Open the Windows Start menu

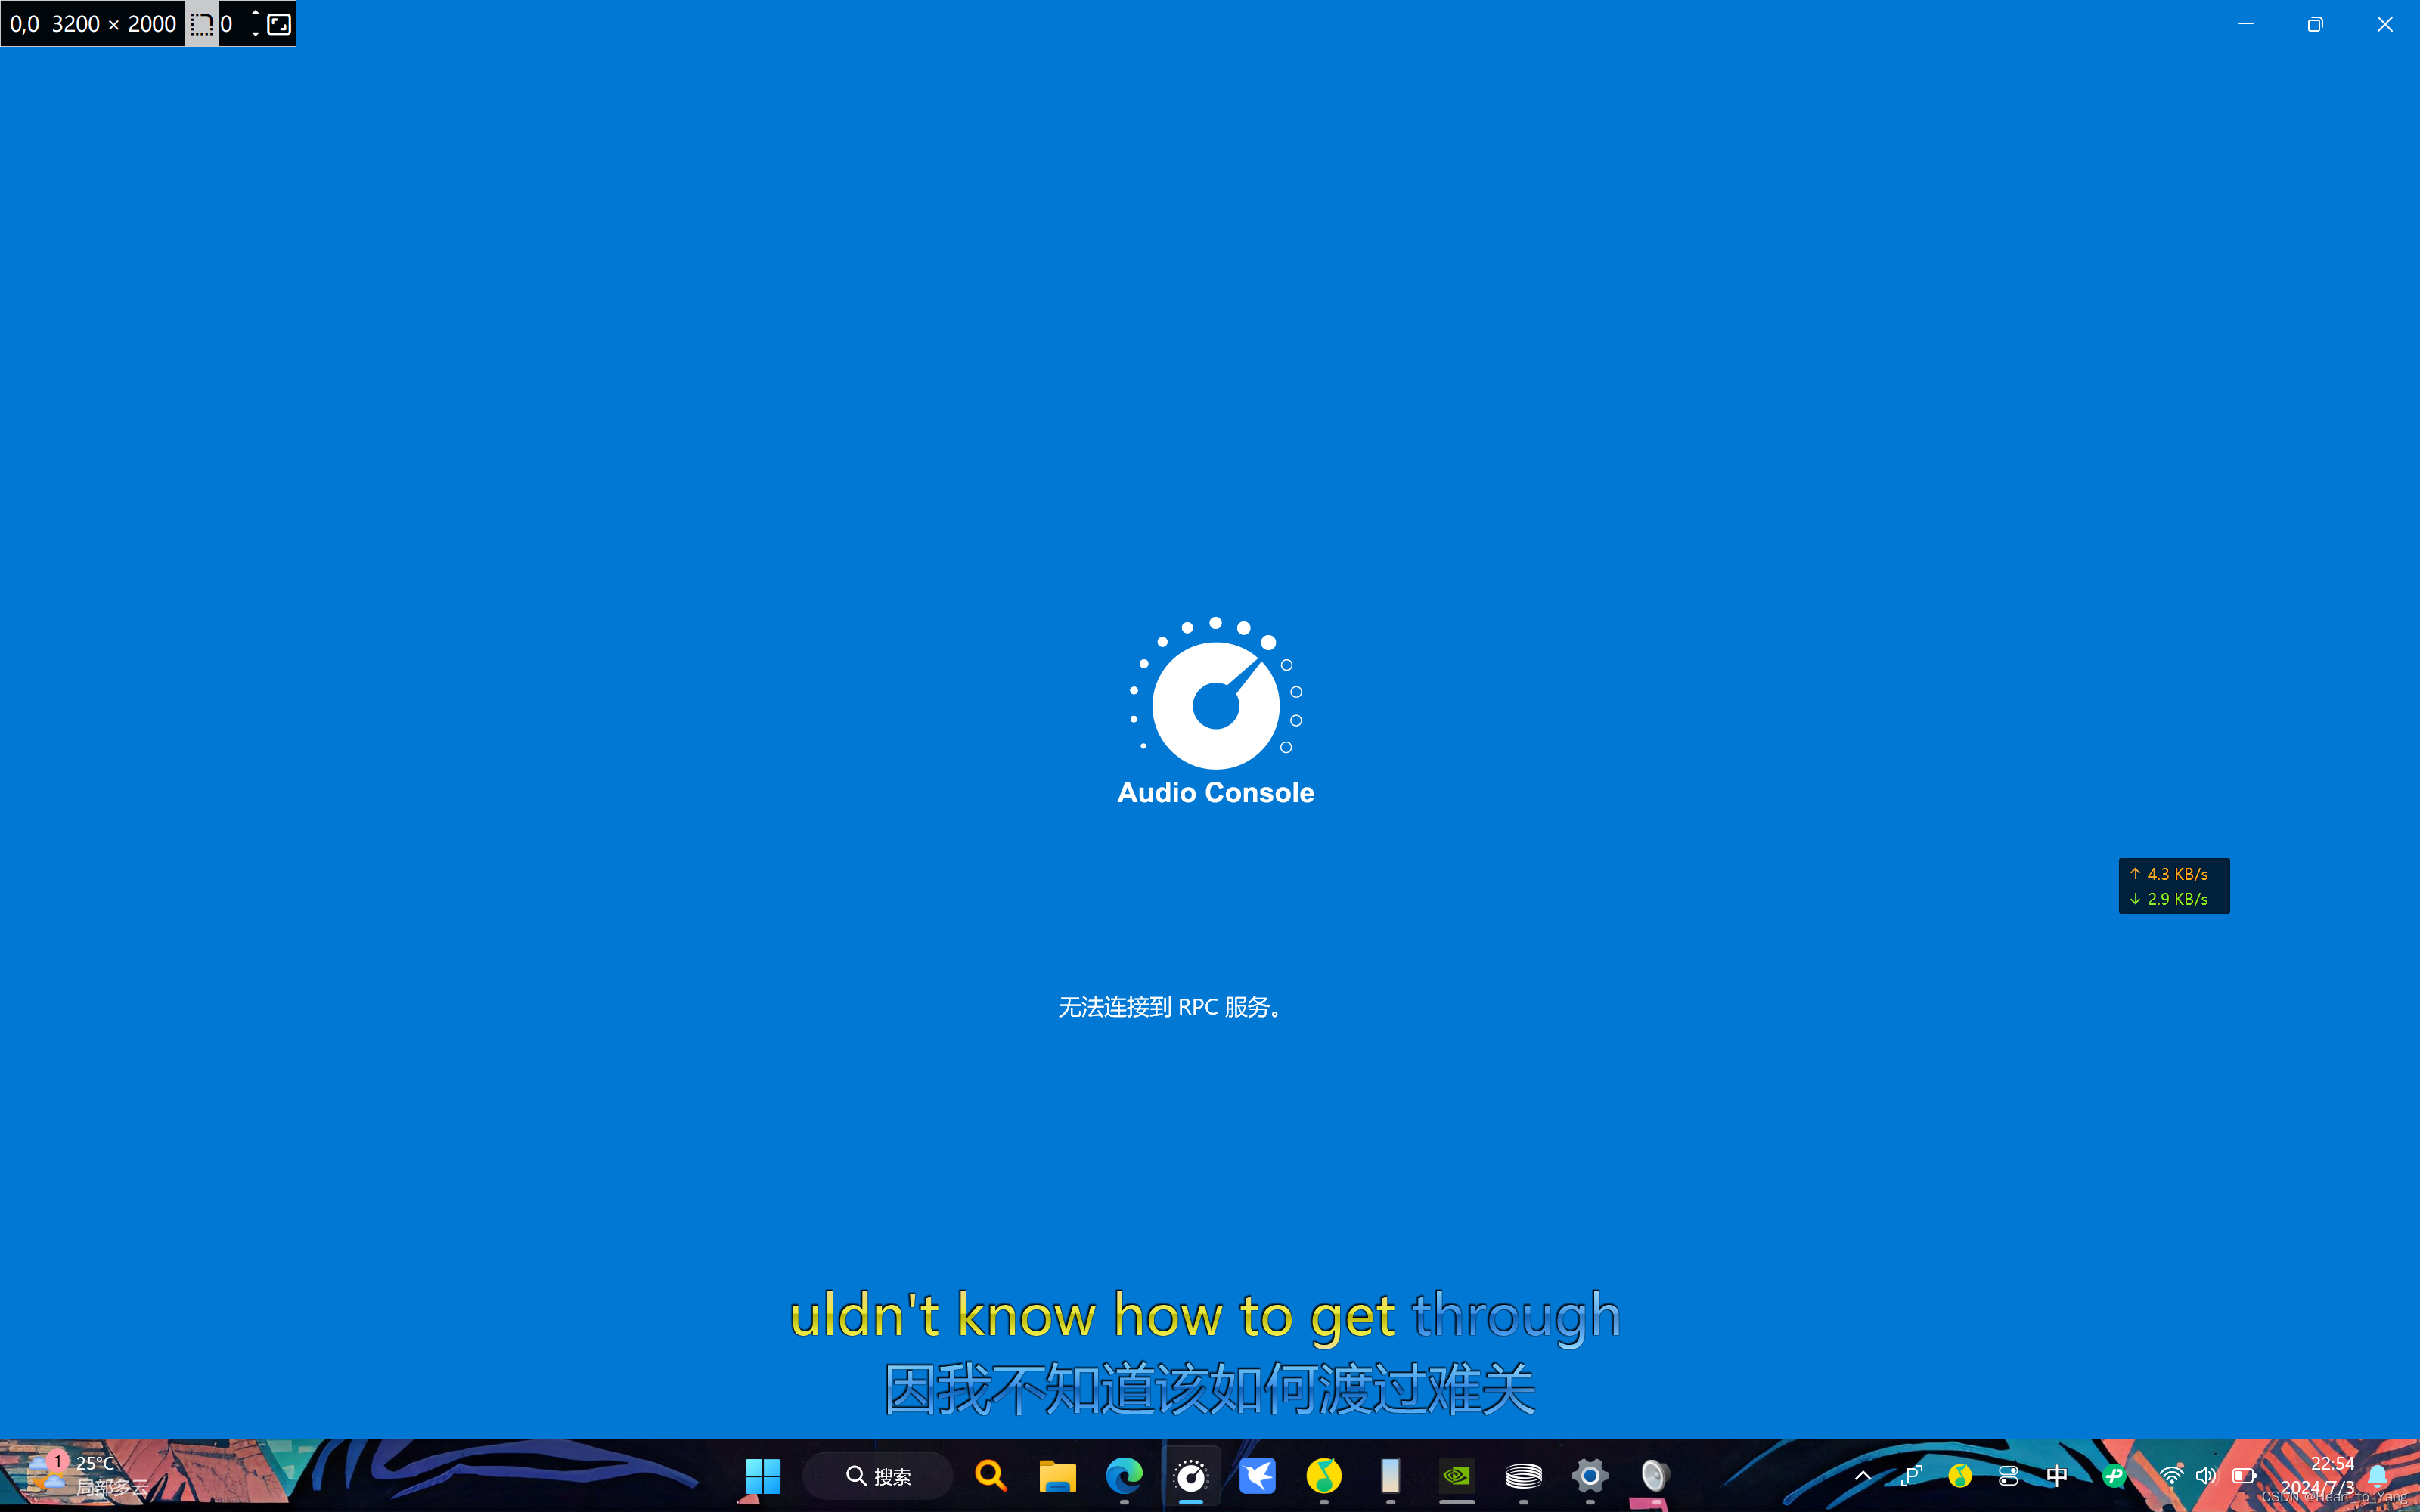(x=763, y=1475)
